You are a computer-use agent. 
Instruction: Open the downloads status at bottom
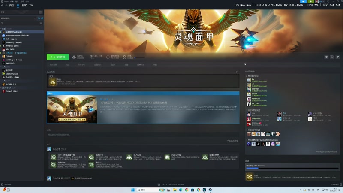coord(171,184)
